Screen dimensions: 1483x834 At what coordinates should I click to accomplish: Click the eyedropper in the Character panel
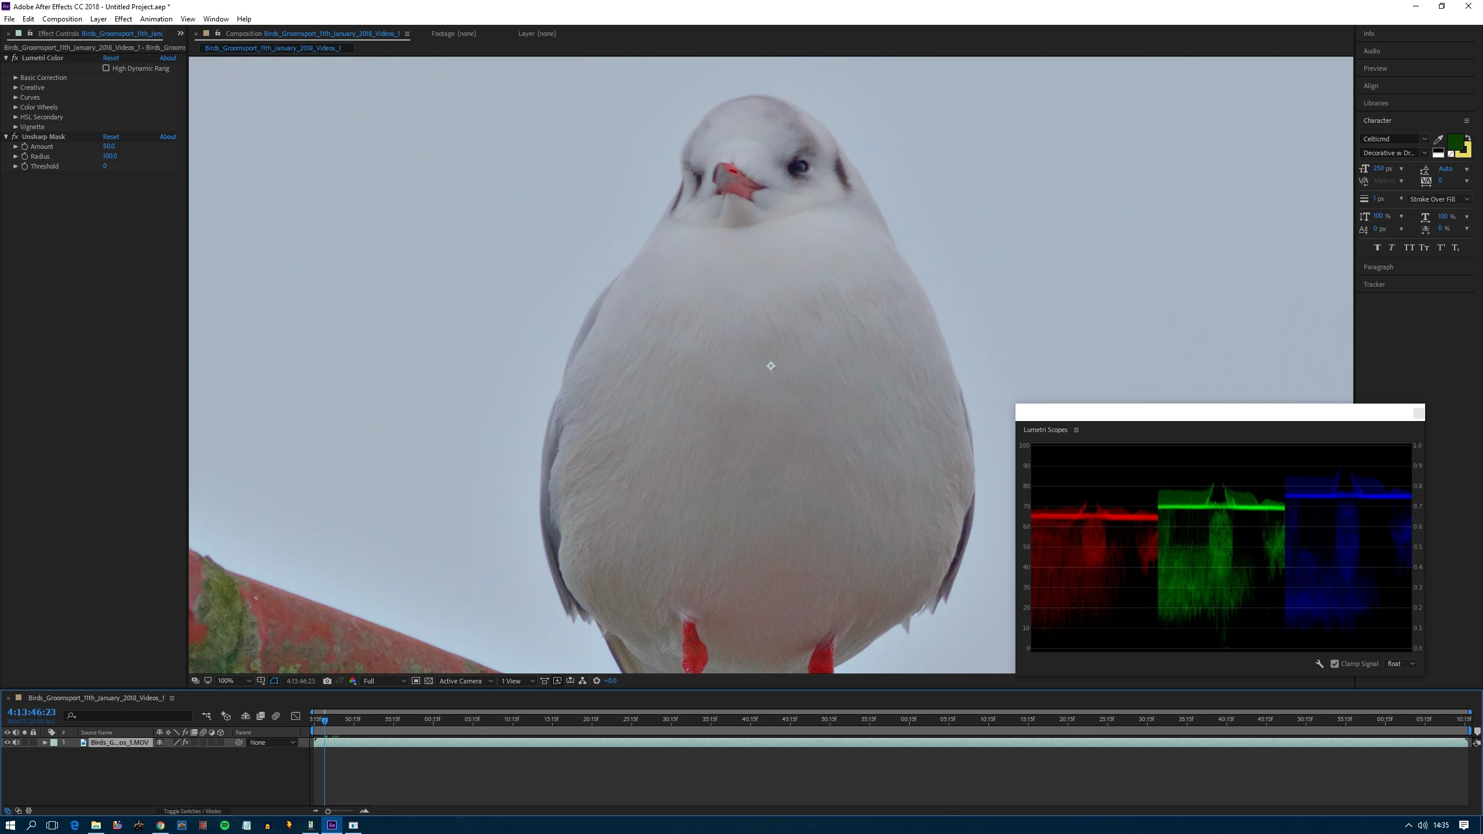pyautogui.click(x=1438, y=139)
